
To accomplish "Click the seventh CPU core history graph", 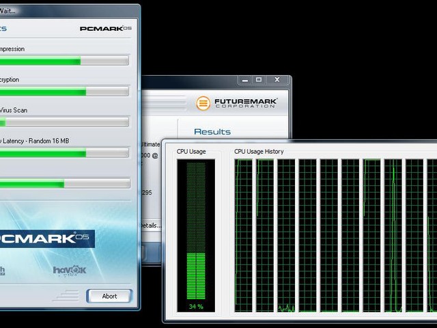I will click(x=371, y=236).
